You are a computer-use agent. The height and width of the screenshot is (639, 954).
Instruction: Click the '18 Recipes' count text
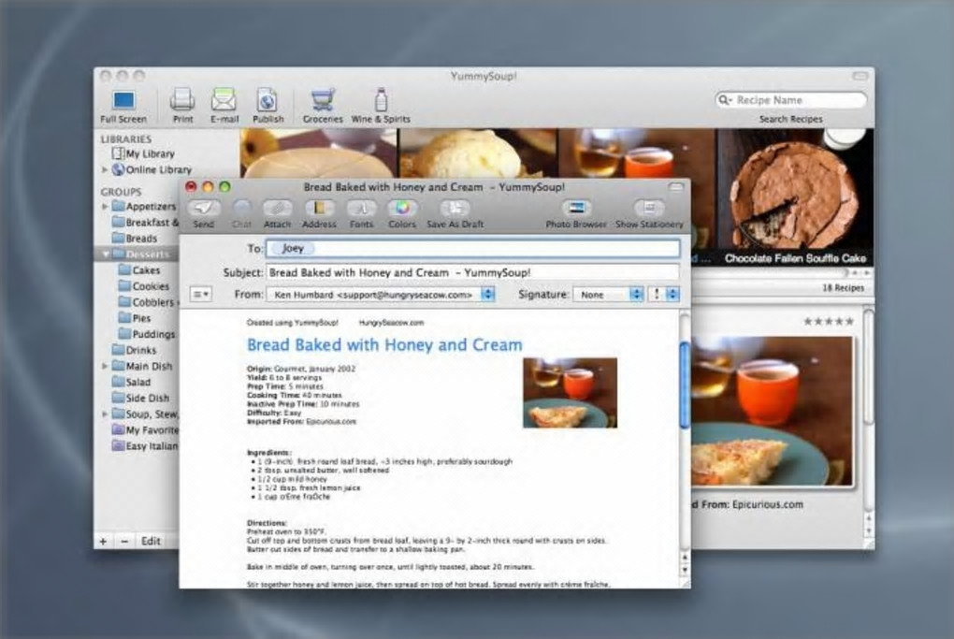(x=843, y=288)
